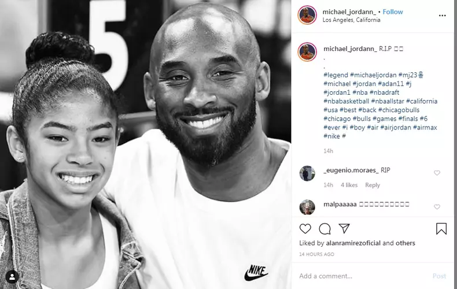Open the three-dot more options menu

pyautogui.click(x=442, y=16)
